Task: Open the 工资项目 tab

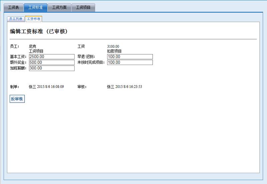Action: 83,7
